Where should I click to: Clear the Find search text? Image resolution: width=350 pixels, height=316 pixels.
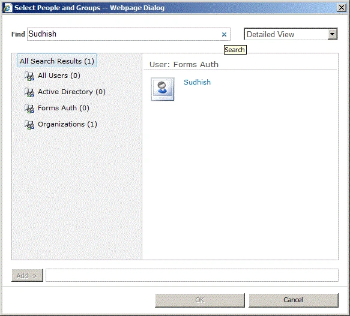point(224,35)
